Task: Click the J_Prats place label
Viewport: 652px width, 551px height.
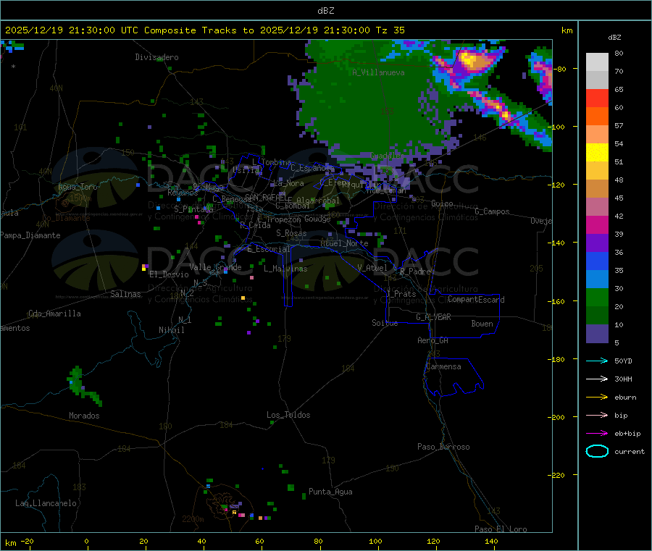Action: pyautogui.click(x=401, y=294)
